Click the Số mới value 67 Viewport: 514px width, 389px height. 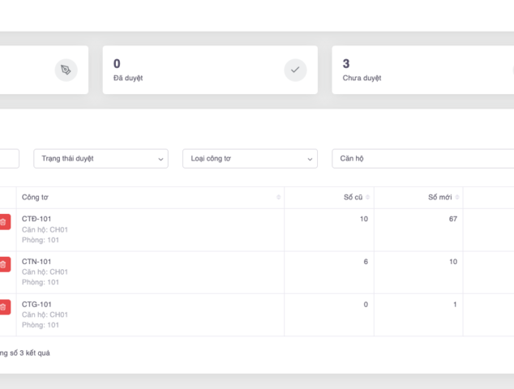pos(452,219)
